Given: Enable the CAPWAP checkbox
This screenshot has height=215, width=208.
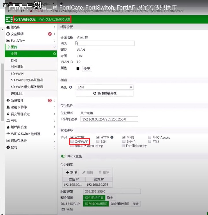Looking at the screenshot, I should tap(72, 142).
